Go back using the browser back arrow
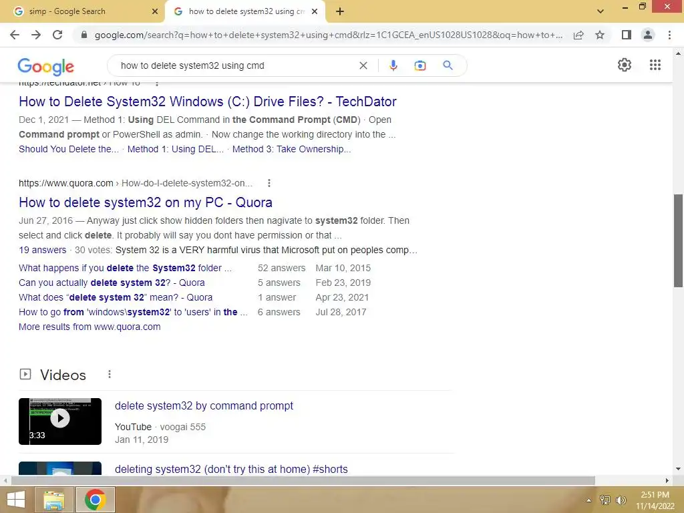This screenshot has width=684, height=513. (x=15, y=35)
